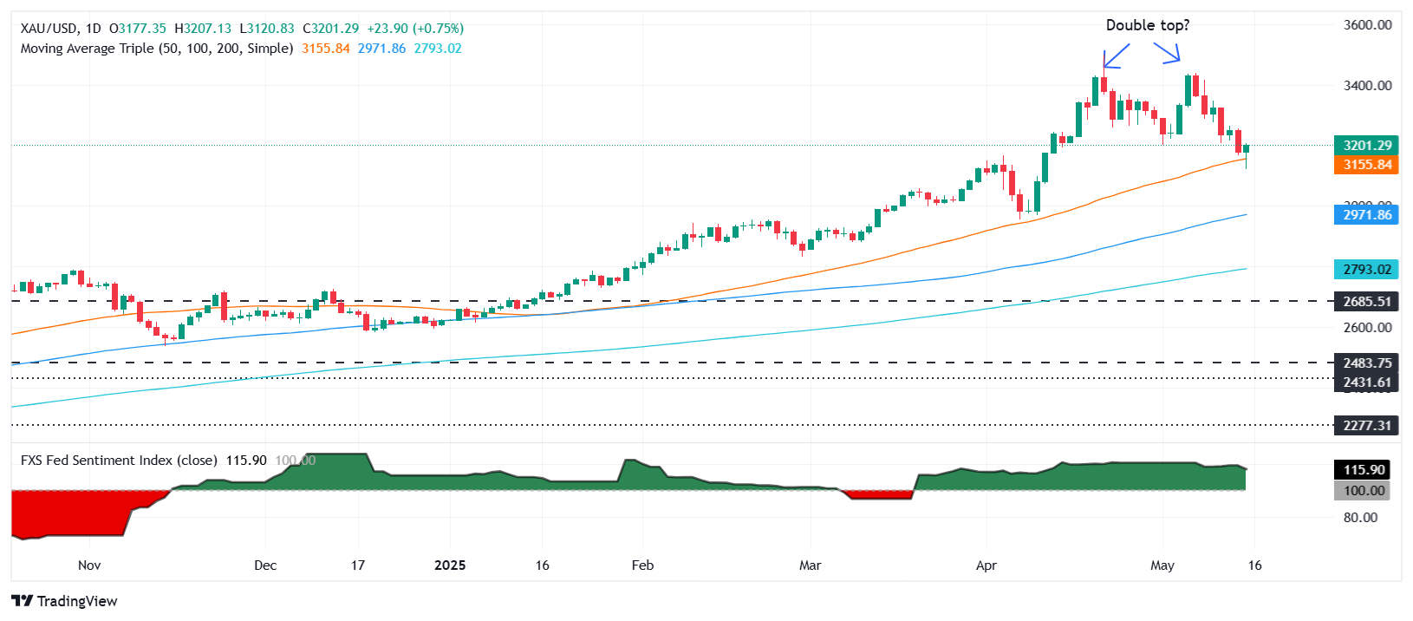Click the orange 3155.84 price axis tag

coord(1366,165)
